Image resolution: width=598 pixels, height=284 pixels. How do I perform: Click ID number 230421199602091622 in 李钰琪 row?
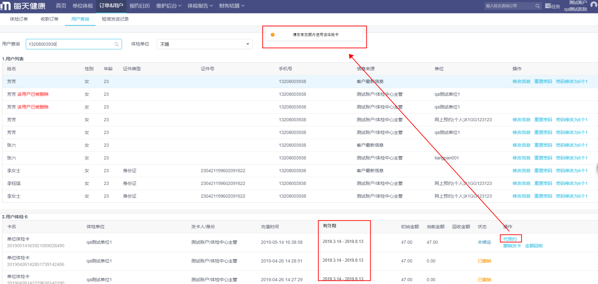pos(223,184)
